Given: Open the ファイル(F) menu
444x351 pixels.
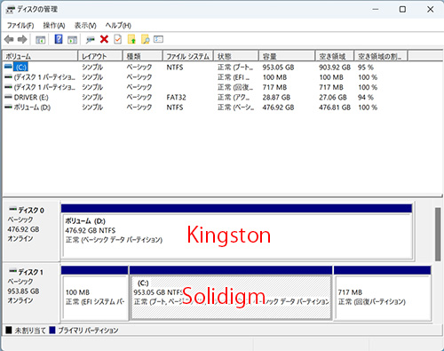Looking at the screenshot, I should [x=20, y=26].
